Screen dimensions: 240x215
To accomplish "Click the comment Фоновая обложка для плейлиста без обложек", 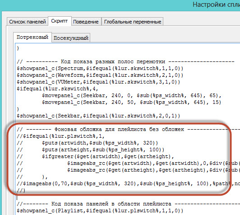I will tap(128, 129).
